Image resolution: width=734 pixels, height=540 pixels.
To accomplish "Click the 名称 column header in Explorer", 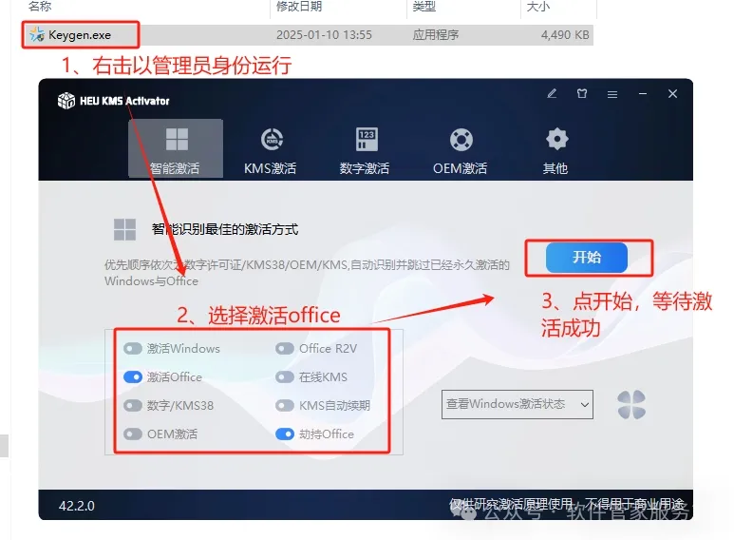I will [40, 7].
